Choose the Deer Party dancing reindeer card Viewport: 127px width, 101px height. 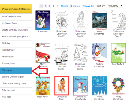(43, 86)
